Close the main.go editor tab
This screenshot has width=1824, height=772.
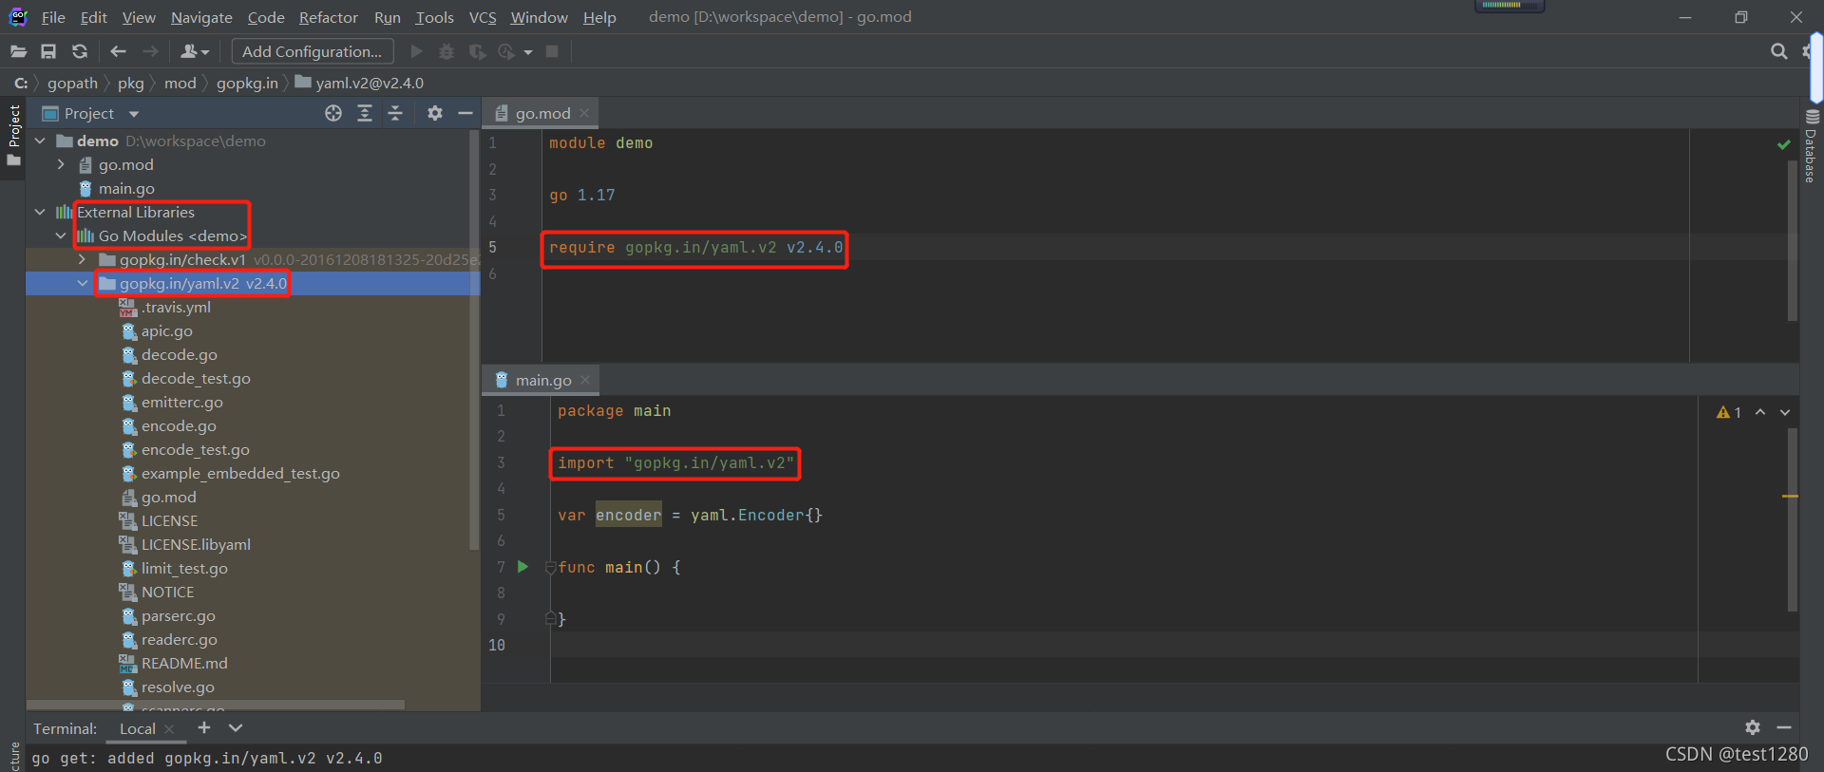coord(585,380)
